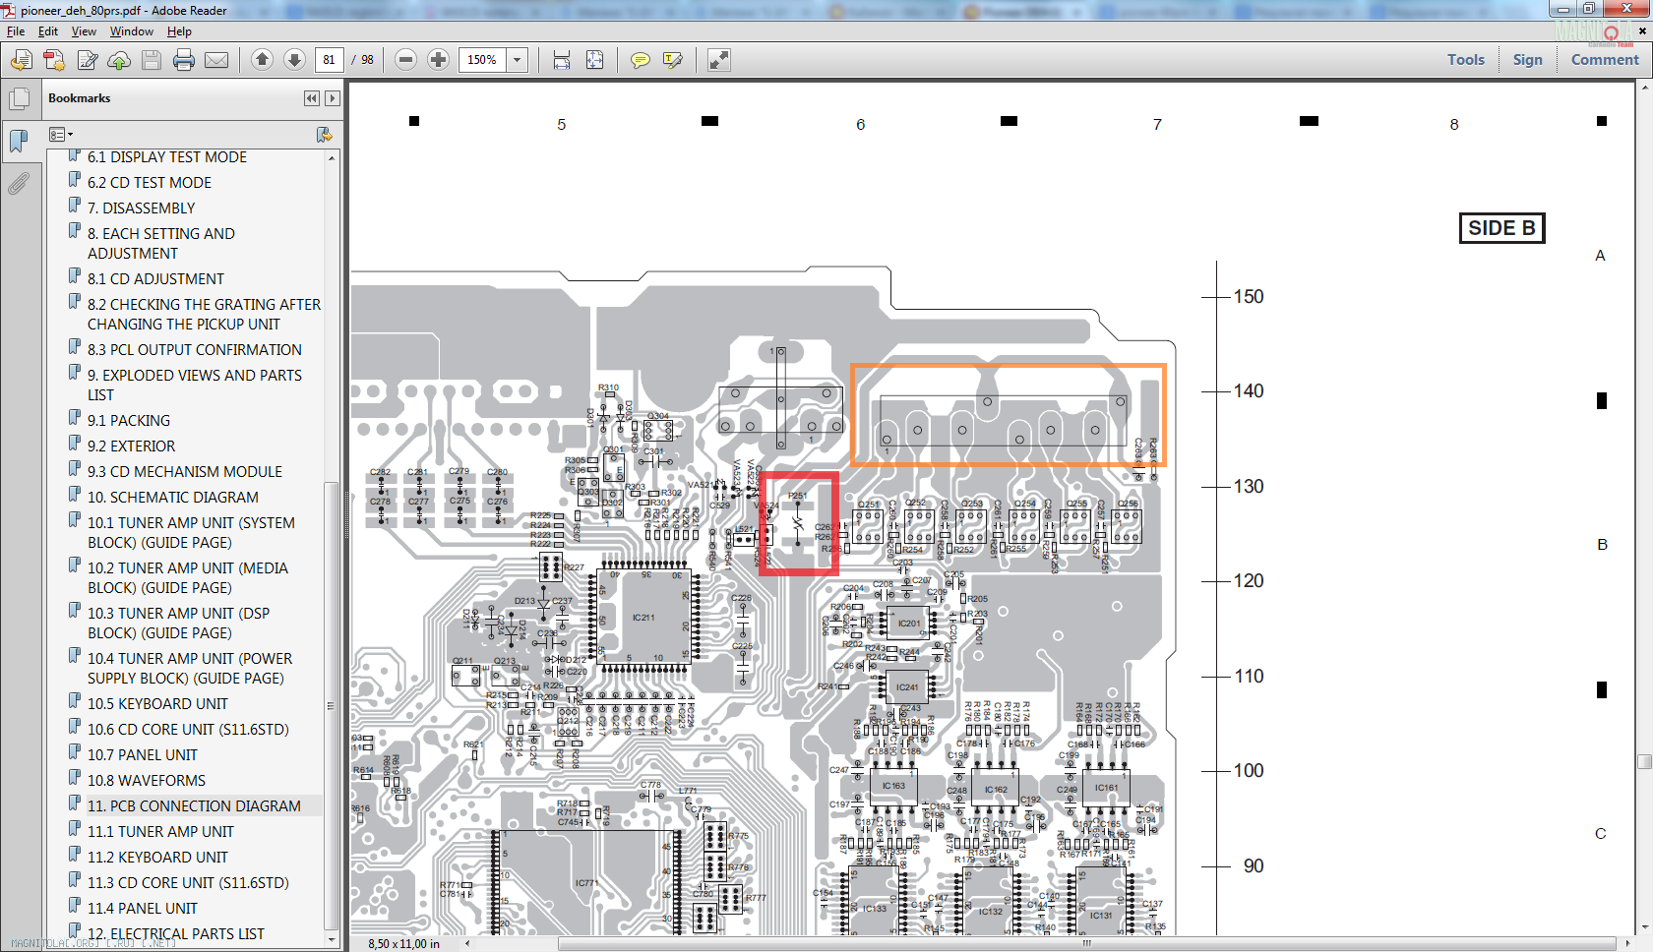Image resolution: width=1653 pixels, height=952 pixels.
Task: Zoom out with the minus button
Action: (x=405, y=60)
